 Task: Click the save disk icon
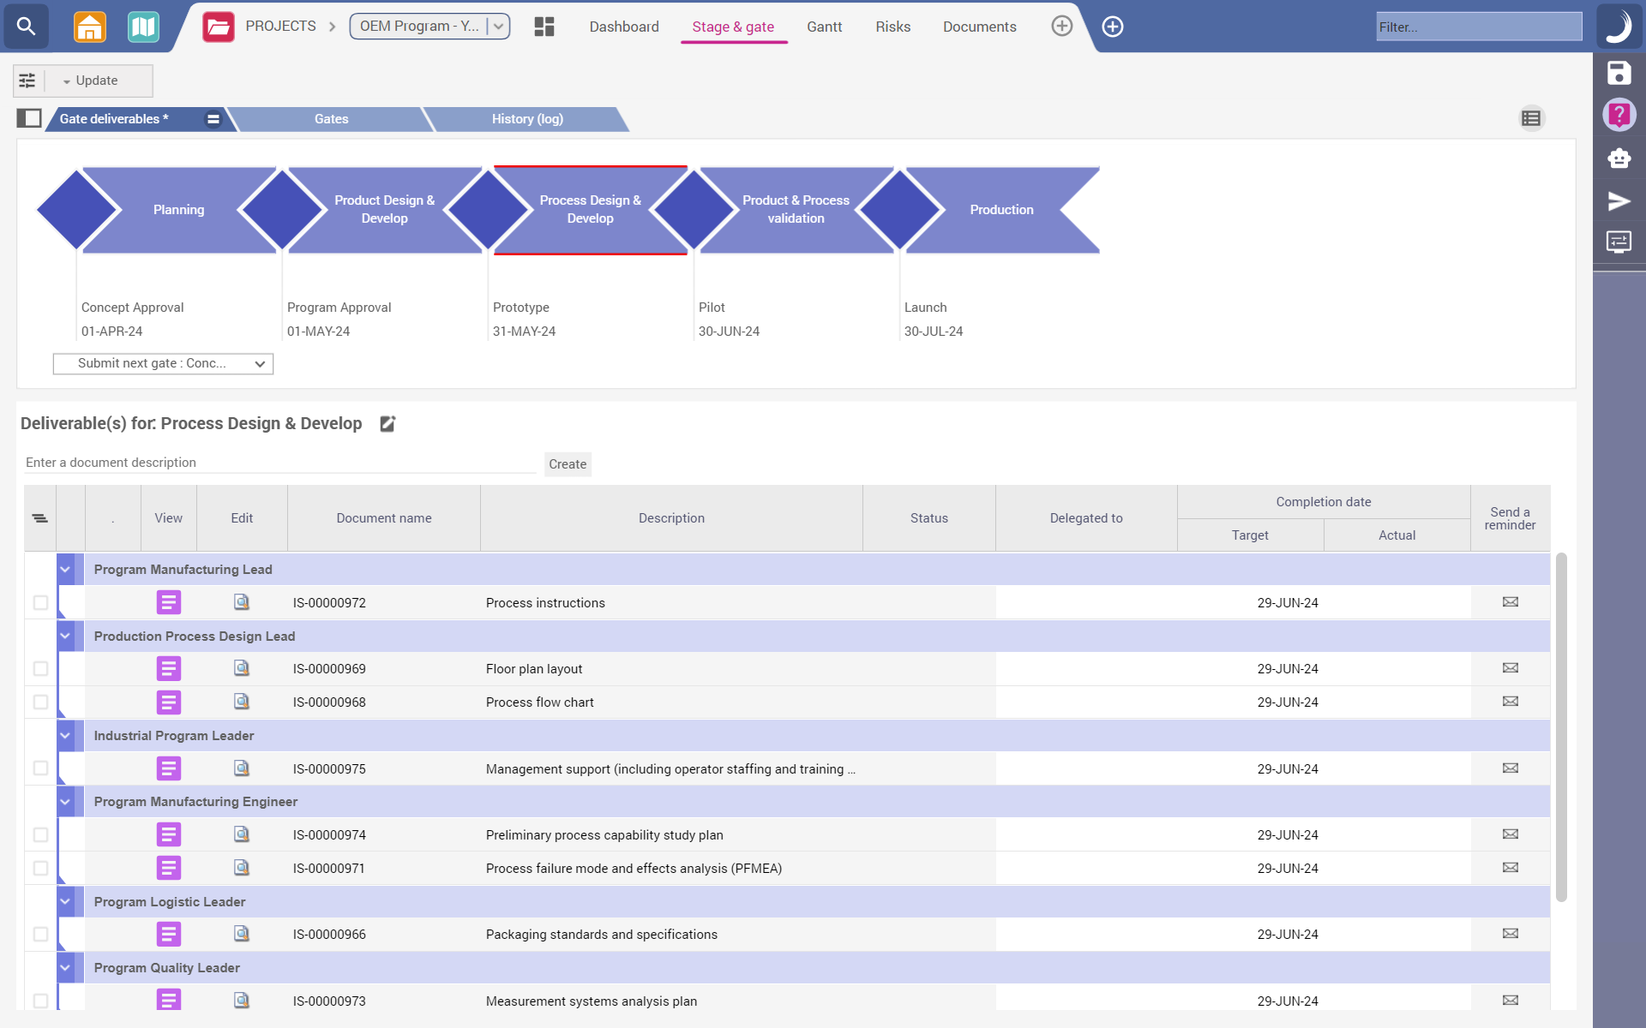point(1618,73)
